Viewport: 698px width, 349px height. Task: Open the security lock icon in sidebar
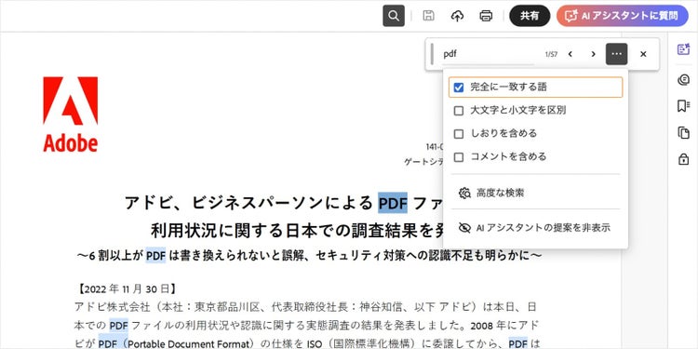pyautogui.click(x=683, y=159)
